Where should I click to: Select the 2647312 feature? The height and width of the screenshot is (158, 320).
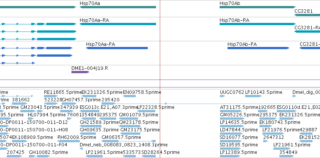coord(265,141)
